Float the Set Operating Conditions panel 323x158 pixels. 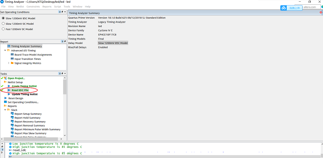[x=62, y=12]
